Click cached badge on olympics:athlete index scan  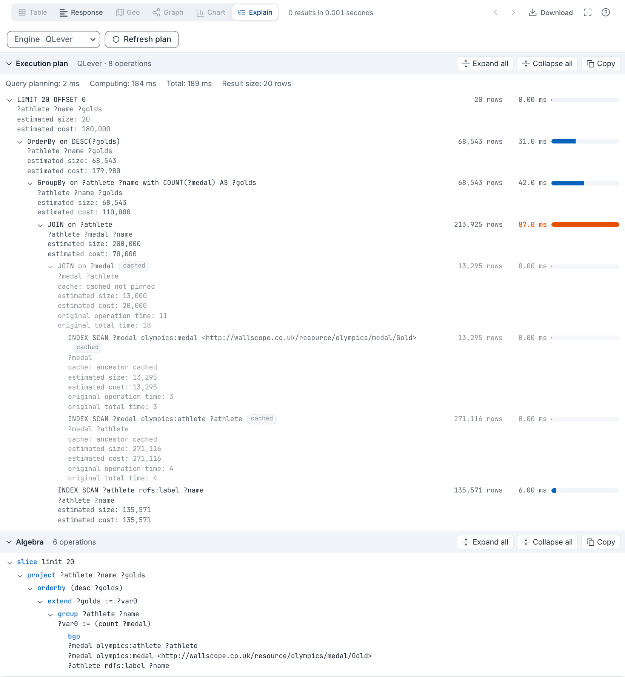tap(262, 419)
